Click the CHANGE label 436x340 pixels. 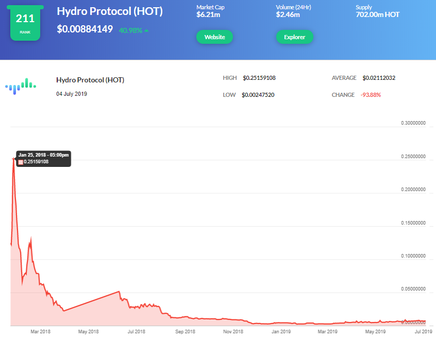[x=343, y=95]
